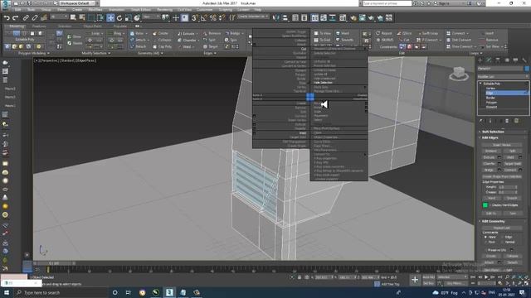Image resolution: width=531 pixels, height=298 pixels.
Task: Toggle the 3D Snaps icon
Action: pos(195,17)
